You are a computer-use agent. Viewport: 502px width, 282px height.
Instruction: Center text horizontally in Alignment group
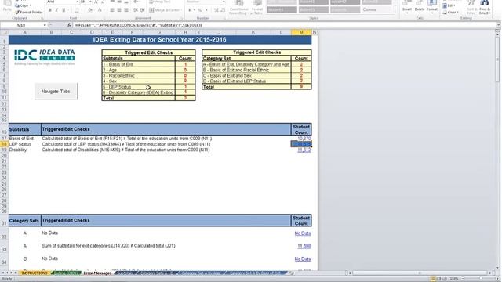click(119, 10)
